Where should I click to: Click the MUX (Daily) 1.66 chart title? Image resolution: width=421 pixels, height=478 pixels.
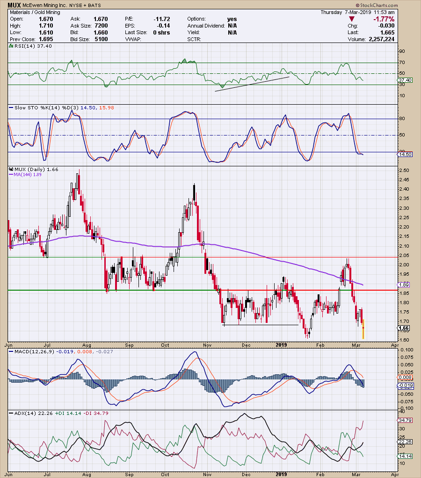[36, 170]
